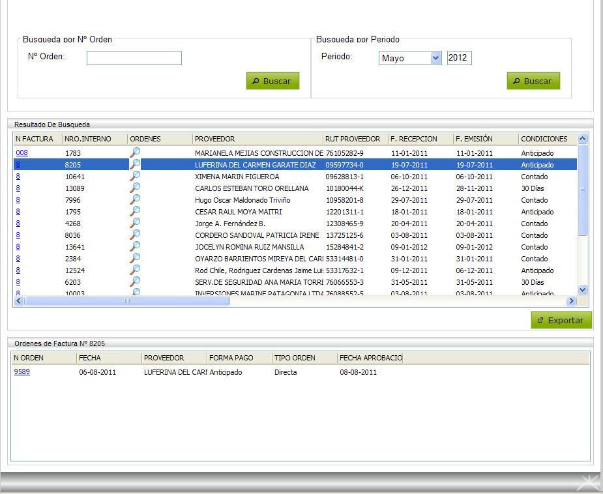This screenshot has height=494, width=603.
Task: Click horizontal scrollbar left arrow
Action: tap(18, 301)
